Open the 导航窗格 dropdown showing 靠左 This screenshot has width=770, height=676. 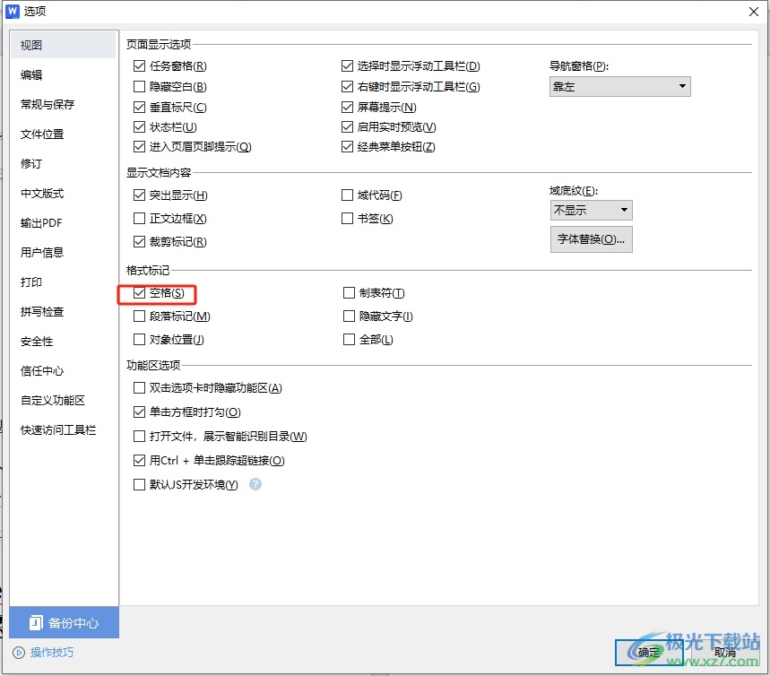click(619, 86)
